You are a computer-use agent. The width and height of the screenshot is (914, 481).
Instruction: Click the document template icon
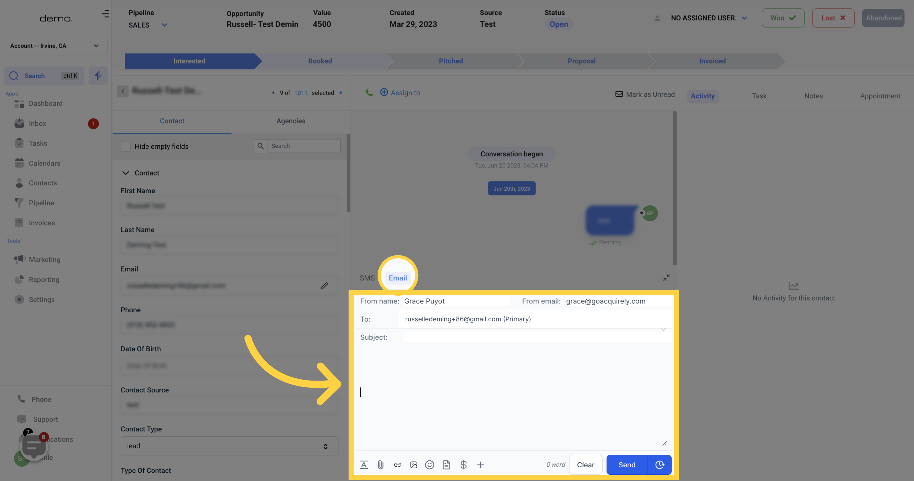pyautogui.click(x=446, y=464)
